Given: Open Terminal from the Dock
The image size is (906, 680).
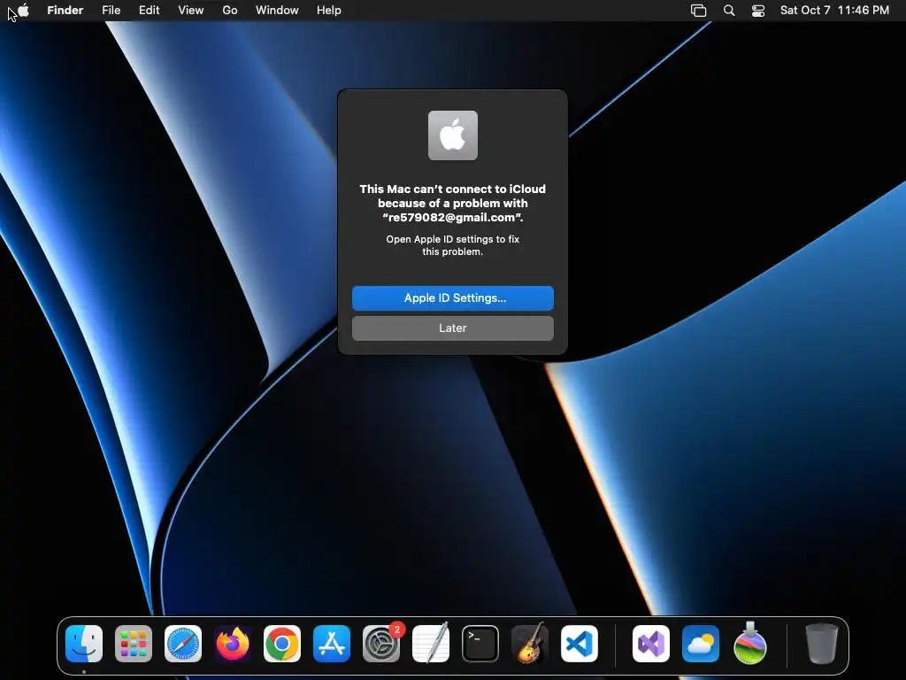Looking at the screenshot, I should tap(480, 644).
